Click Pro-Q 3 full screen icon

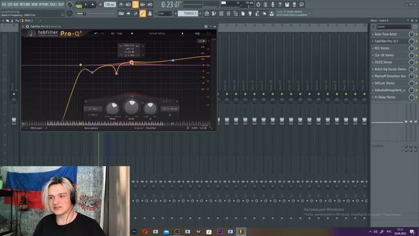coord(208,33)
